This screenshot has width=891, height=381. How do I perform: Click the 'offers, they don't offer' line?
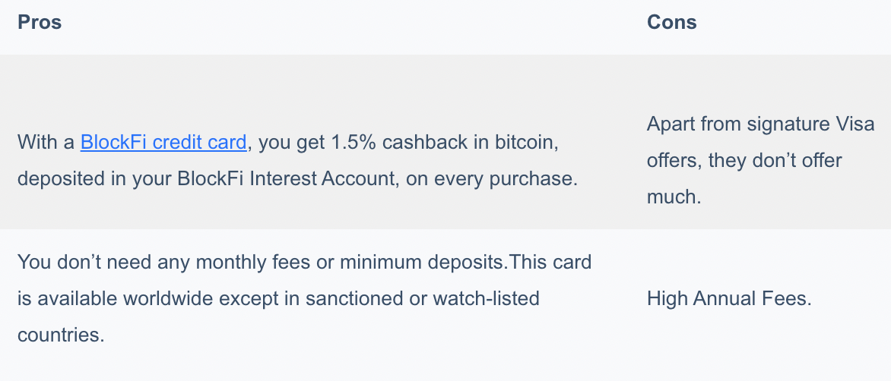[x=744, y=160]
